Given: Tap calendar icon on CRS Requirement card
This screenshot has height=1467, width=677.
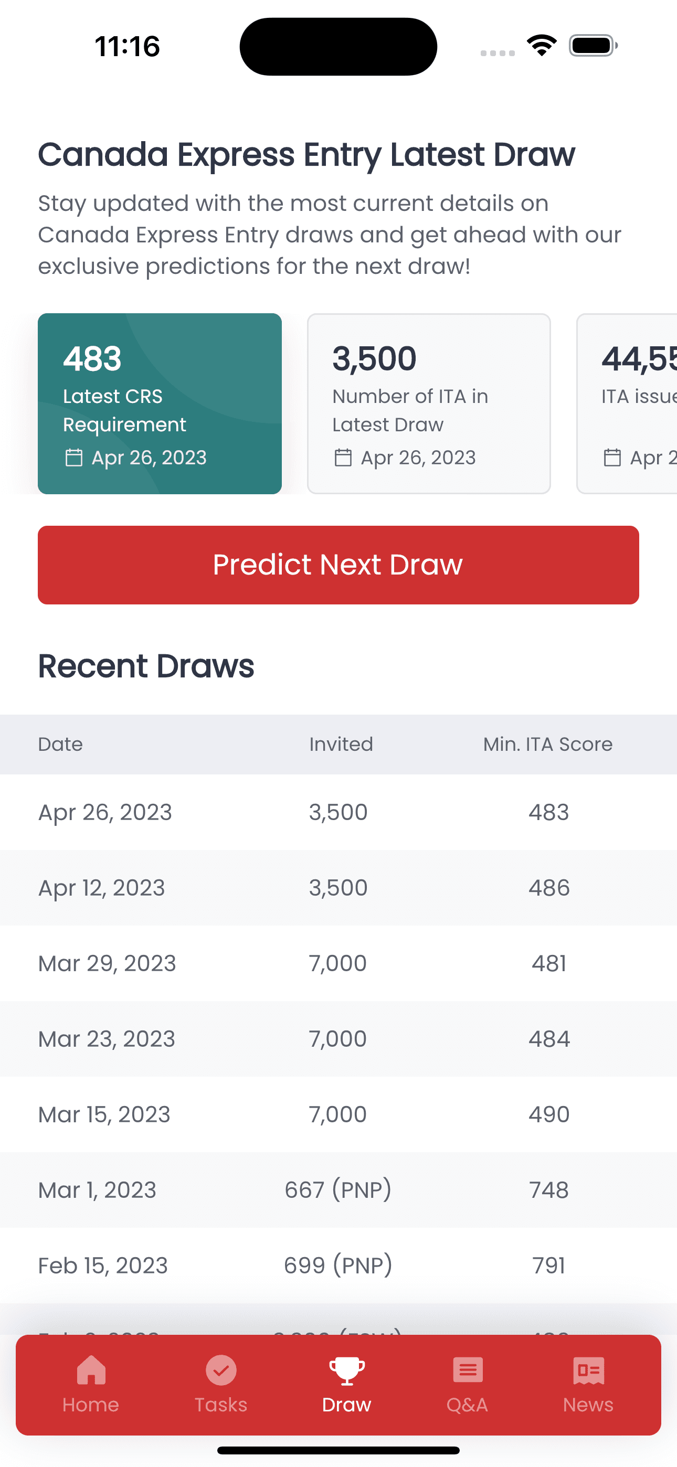Looking at the screenshot, I should (74, 458).
